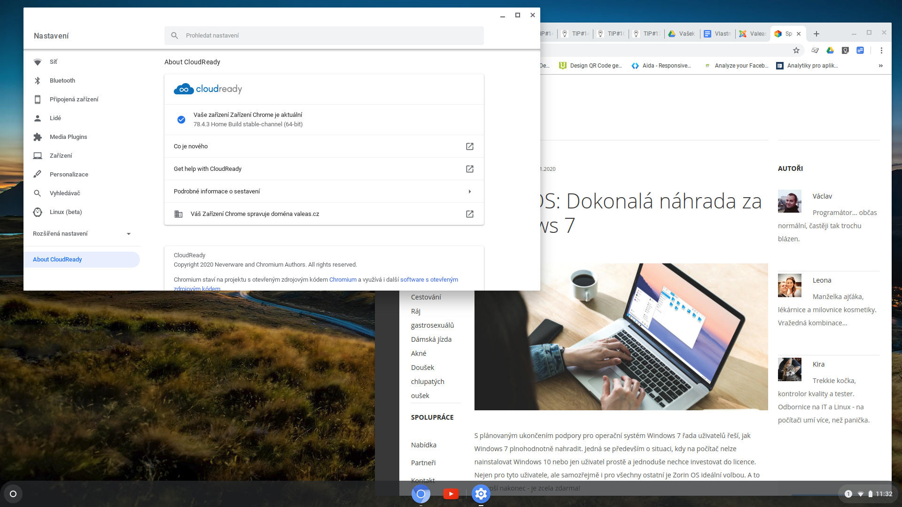Open Kira author profile picture
The width and height of the screenshot is (902, 507).
tap(790, 369)
